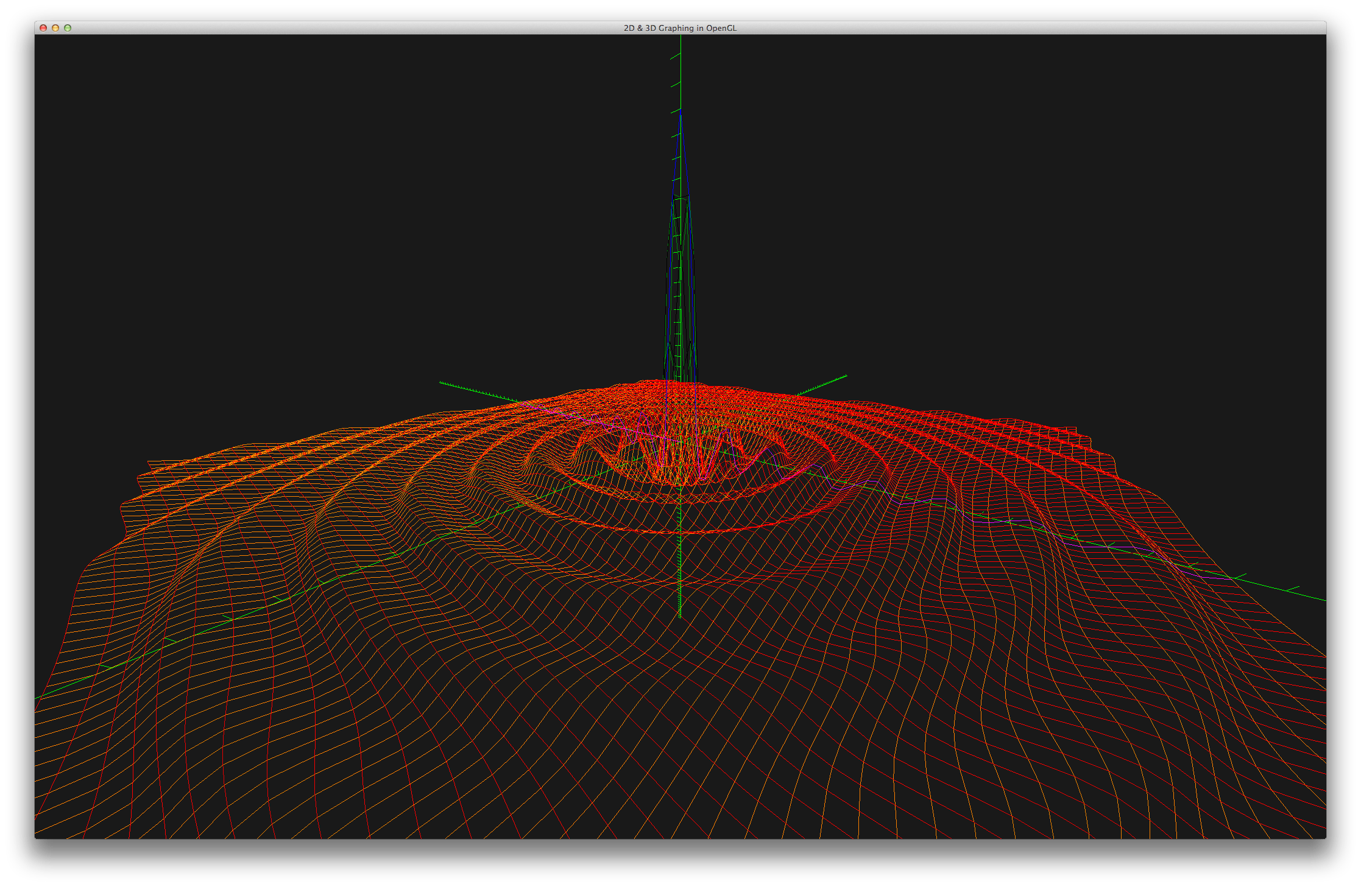
Task: Click the tip of the blue spike
Action: pyautogui.click(x=680, y=112)
